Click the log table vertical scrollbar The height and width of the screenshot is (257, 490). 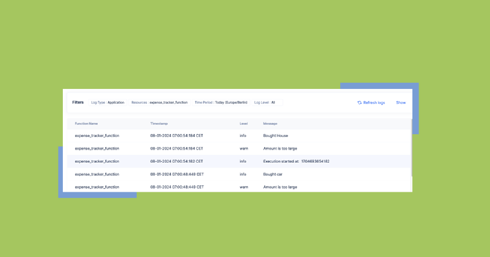(x=411, y=148)
